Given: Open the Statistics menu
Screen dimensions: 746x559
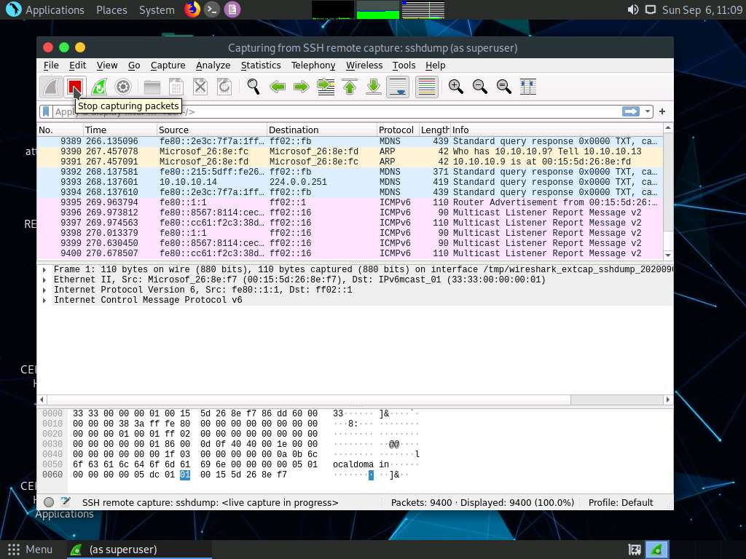Looking at the screenshot, I should point(261,65).
